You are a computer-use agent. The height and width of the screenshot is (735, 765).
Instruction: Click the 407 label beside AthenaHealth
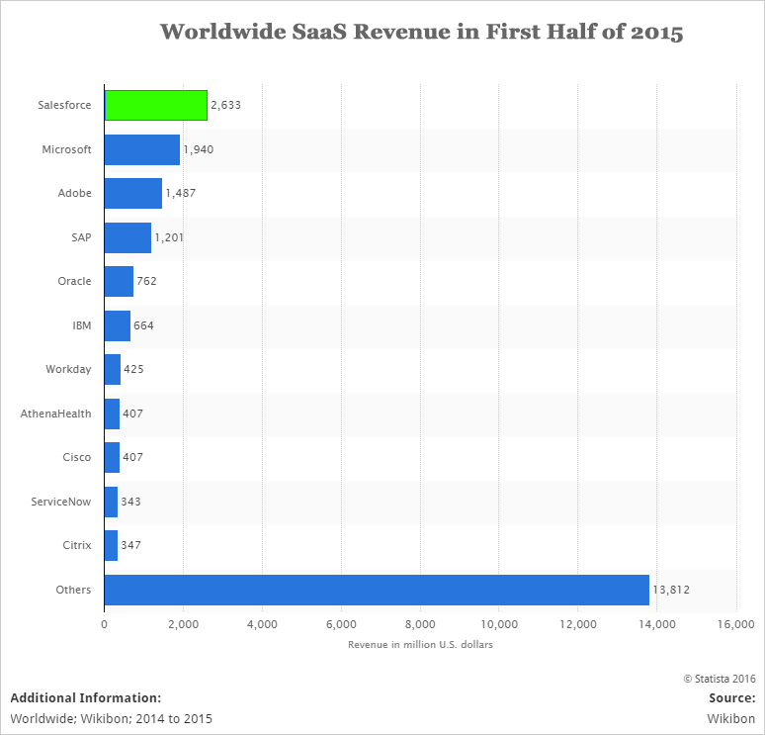pyautogui.click(x=132, y=413)
